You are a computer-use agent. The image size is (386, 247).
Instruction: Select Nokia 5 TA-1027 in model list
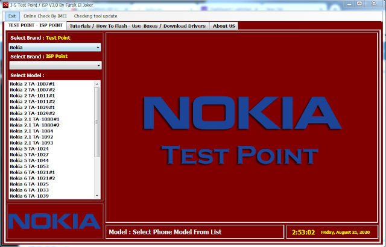coord(52,155)
